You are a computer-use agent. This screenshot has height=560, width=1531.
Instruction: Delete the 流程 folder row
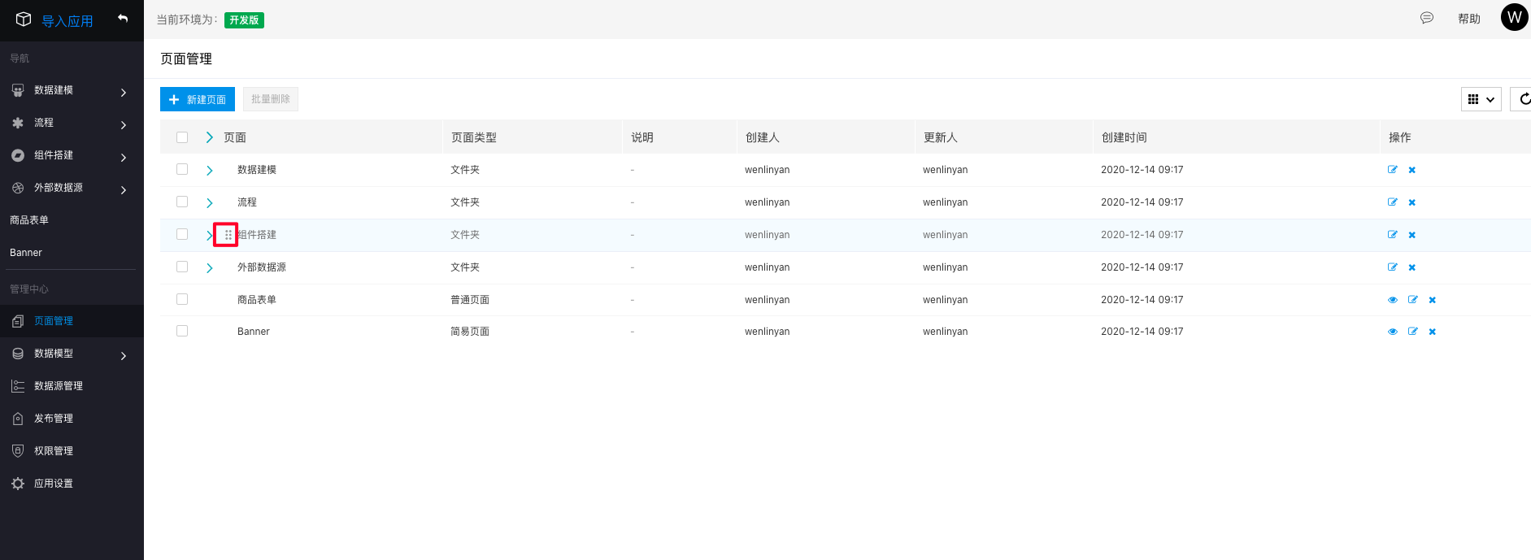point(1412,202)
